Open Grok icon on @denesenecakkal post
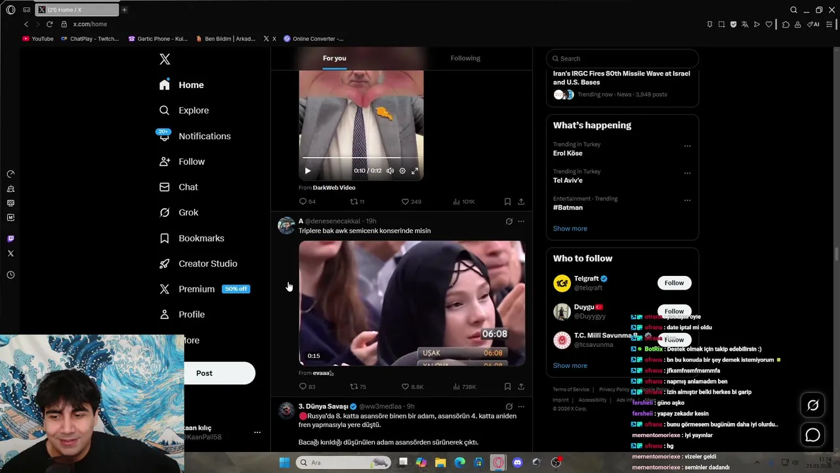 [509, 221]
